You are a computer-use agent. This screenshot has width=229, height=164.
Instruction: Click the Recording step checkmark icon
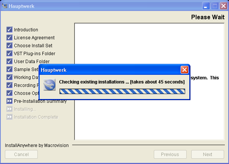pyautogui.click(x=9, y=85)
